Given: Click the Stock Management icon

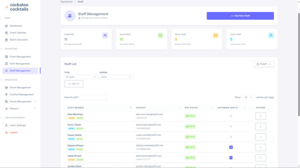Looking at the screenshot, I should coord(6,87).
